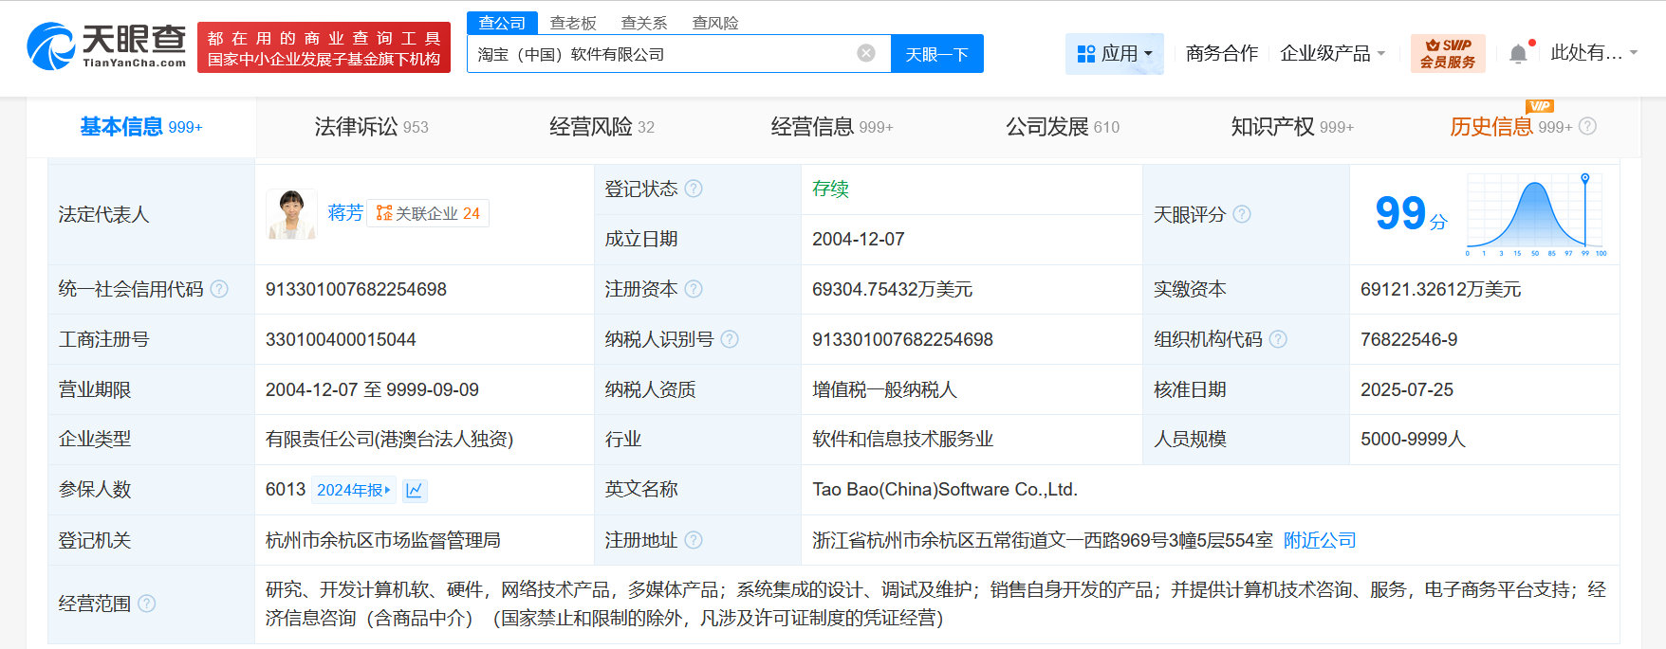Viewport: 1666px width, 649px height.
Task: Click paid-in capital 69121.32612万美元
Action: [1440, 289]
